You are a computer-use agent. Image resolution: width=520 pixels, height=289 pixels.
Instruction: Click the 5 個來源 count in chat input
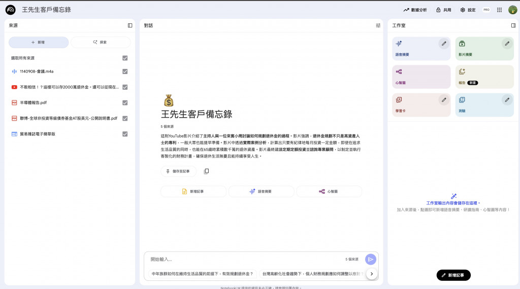(x=352, y=259)
